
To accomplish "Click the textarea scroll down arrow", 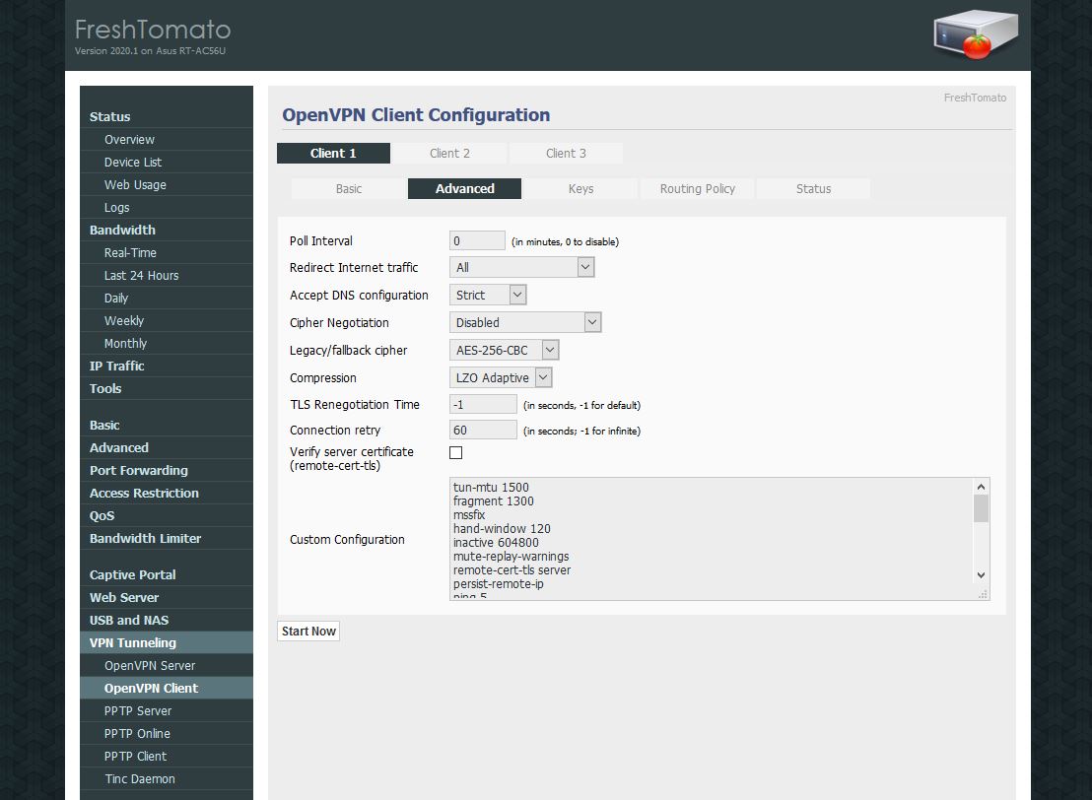I will click(x=981, y=575).
